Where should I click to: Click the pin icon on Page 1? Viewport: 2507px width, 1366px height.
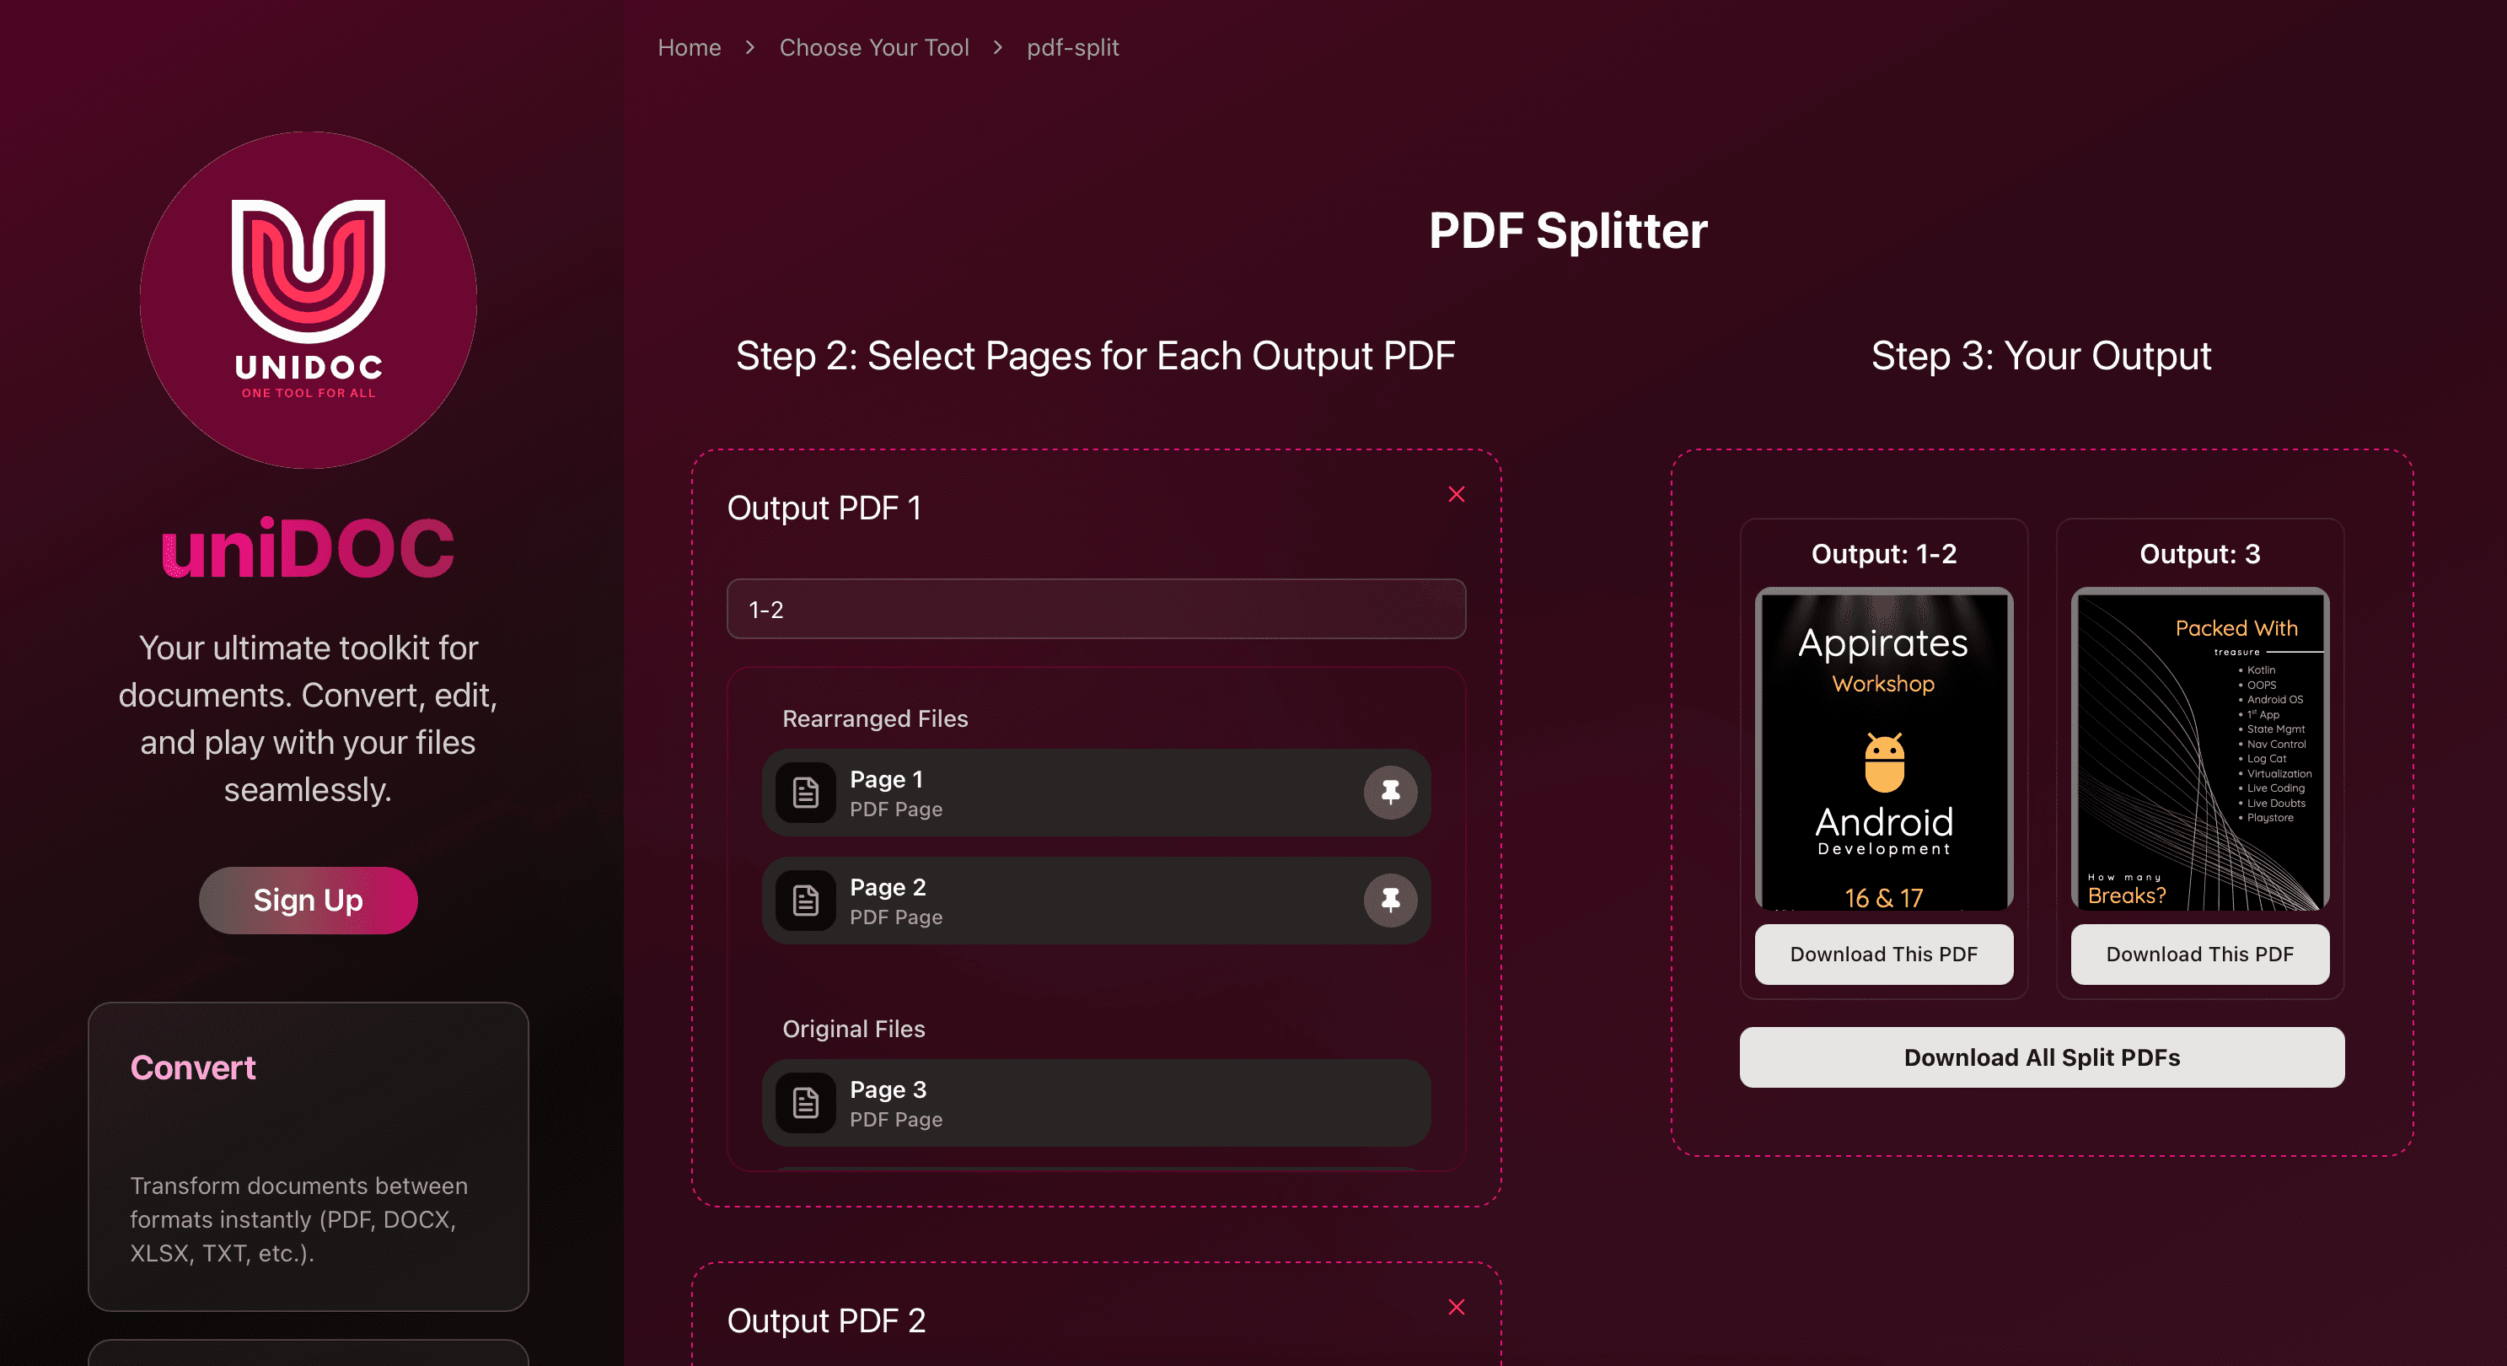[x=1390, y=793]
